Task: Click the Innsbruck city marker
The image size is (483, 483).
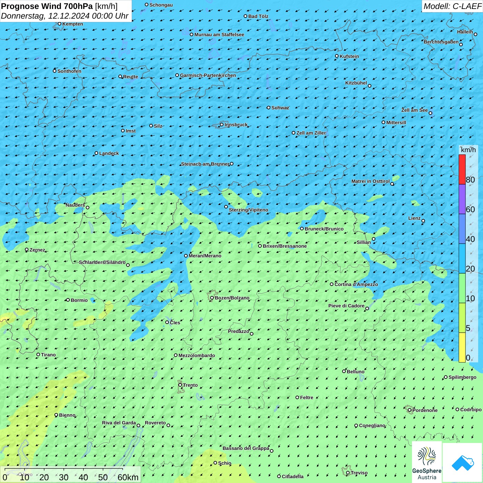Action: tap(222, 125)
